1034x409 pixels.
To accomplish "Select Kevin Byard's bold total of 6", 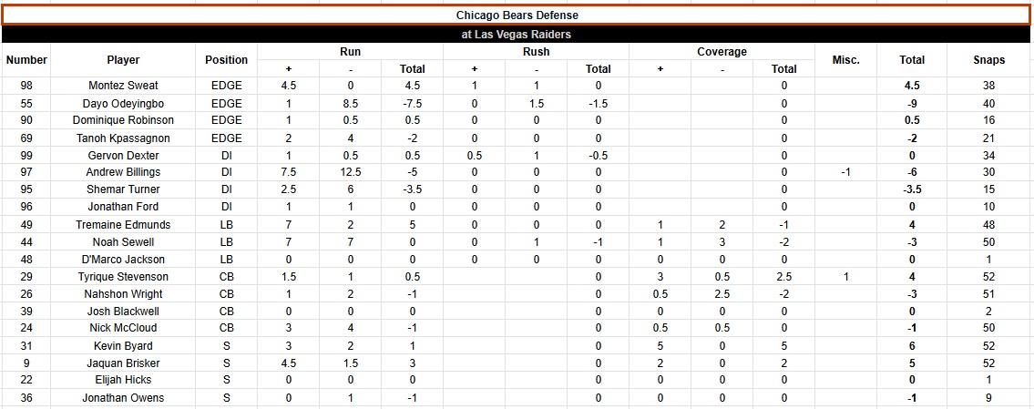I will point(912,346).
